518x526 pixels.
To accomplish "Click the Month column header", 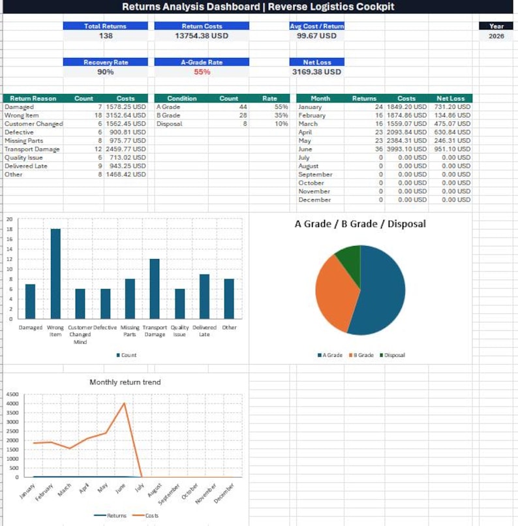I will 320,99.
